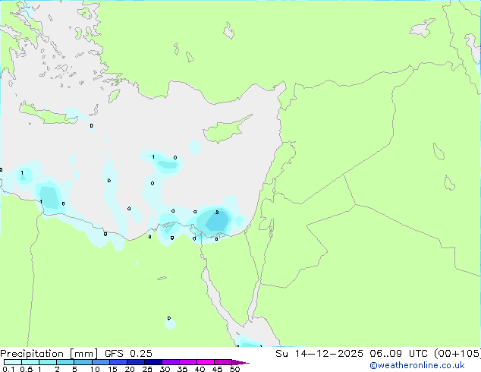The height and width of the screenshot is (372, 481).
Task: Click the 'Su 14-12-2025' date text
Action: pos(319,354)
